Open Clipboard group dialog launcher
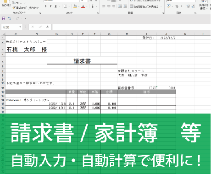 40,13
